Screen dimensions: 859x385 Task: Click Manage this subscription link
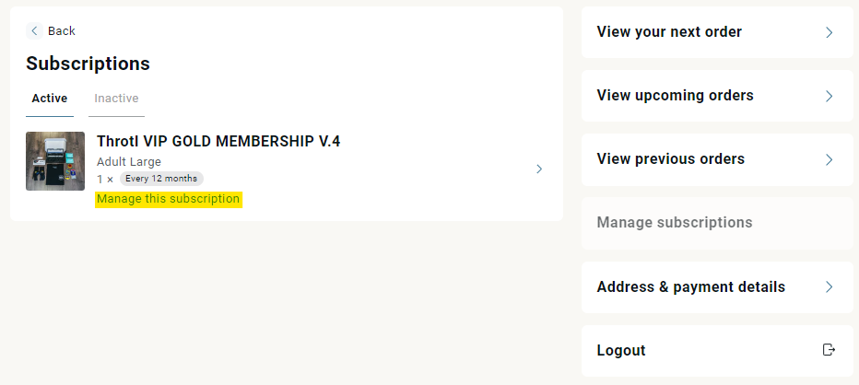click(x=168, y=199)
